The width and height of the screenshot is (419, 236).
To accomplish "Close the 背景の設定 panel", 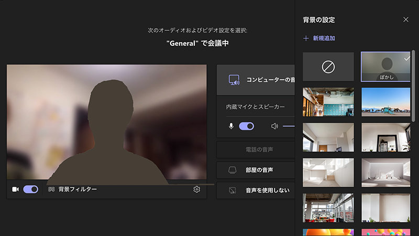I will [x=405, y=19].
